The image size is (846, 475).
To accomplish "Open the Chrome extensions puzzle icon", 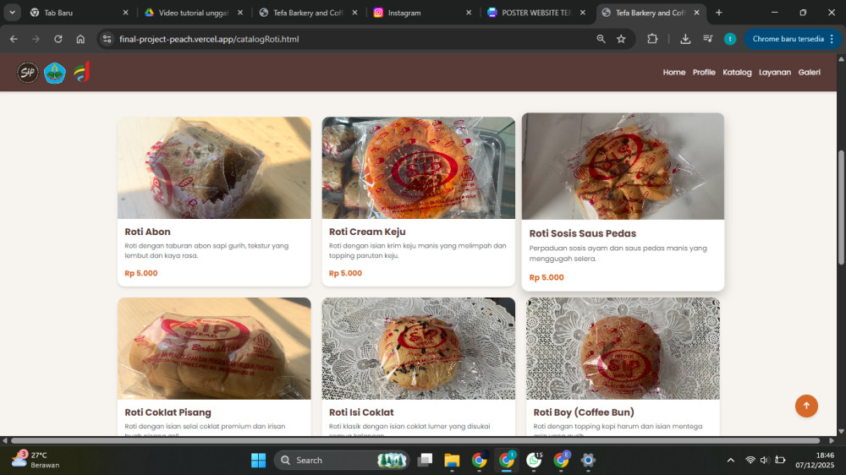I will coord(652,39).
